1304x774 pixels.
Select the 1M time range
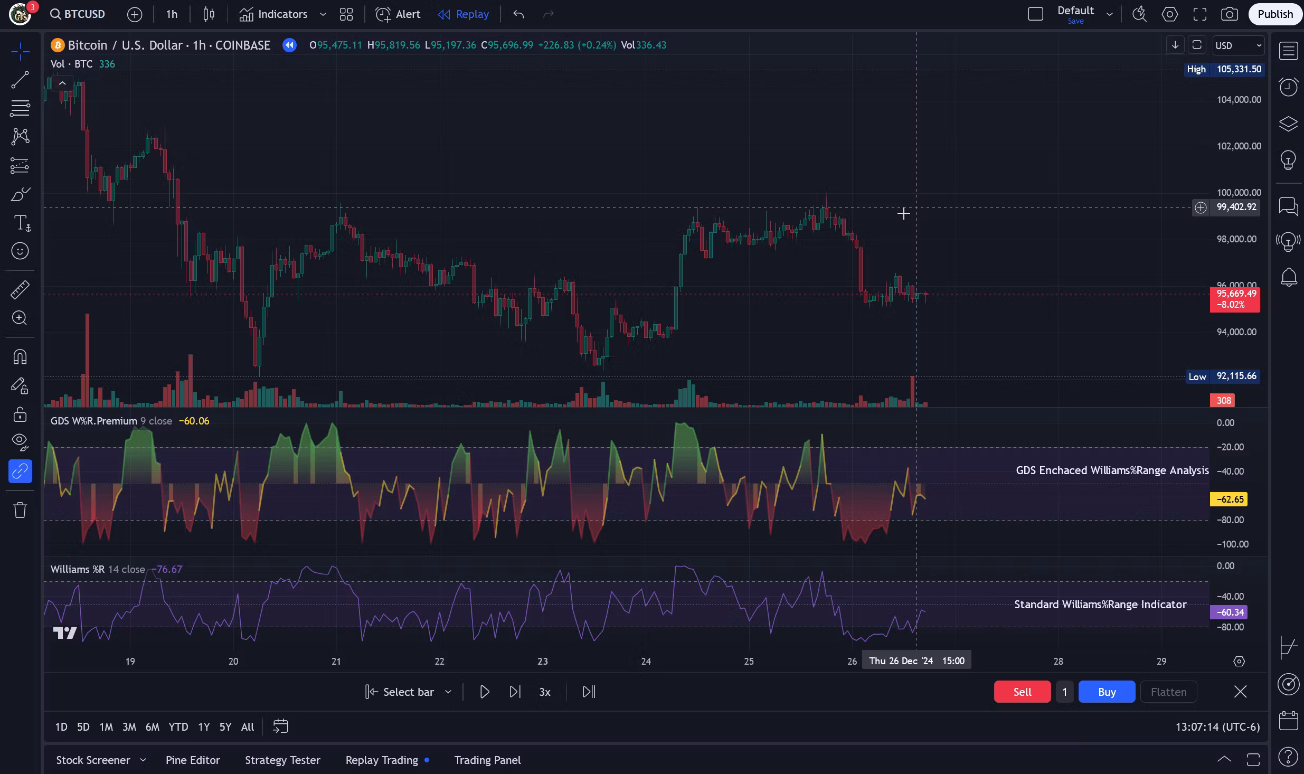(x=106, y=726)
